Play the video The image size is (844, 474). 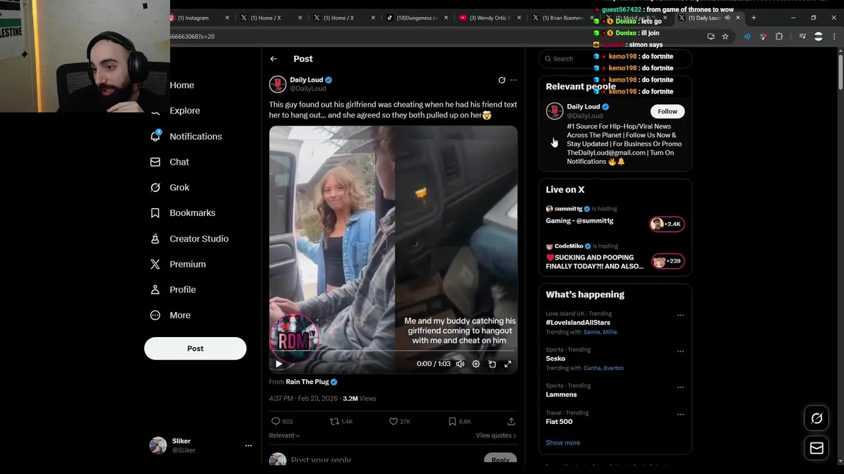279,363
